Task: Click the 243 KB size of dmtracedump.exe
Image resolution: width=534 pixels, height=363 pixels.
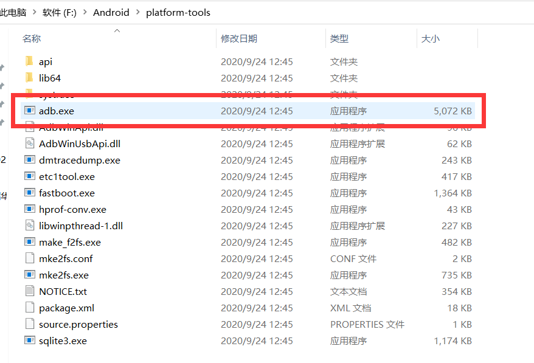Action: 456,161
